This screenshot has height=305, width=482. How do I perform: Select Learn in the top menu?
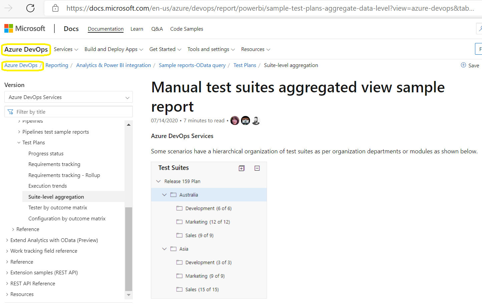pyautogui.click(x=137, y=29)
